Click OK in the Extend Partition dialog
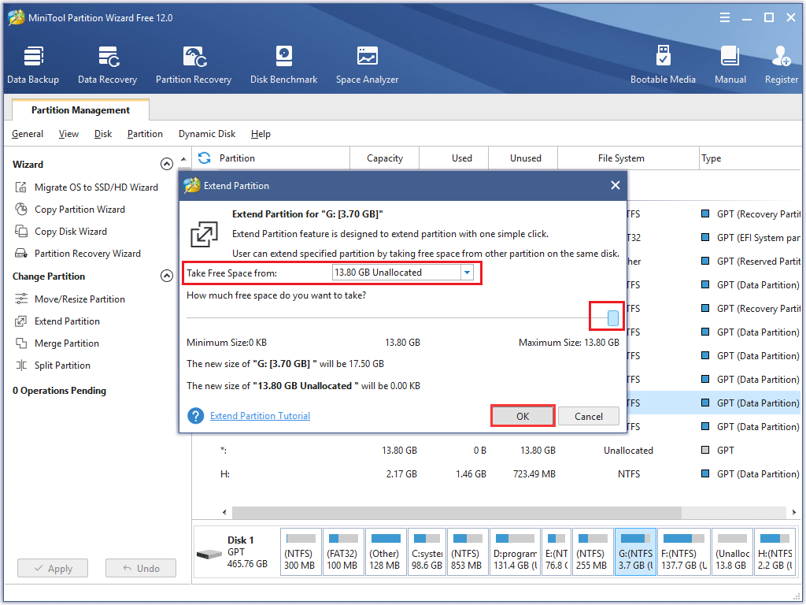The image size is (806, 605). (x=523, y=416)
